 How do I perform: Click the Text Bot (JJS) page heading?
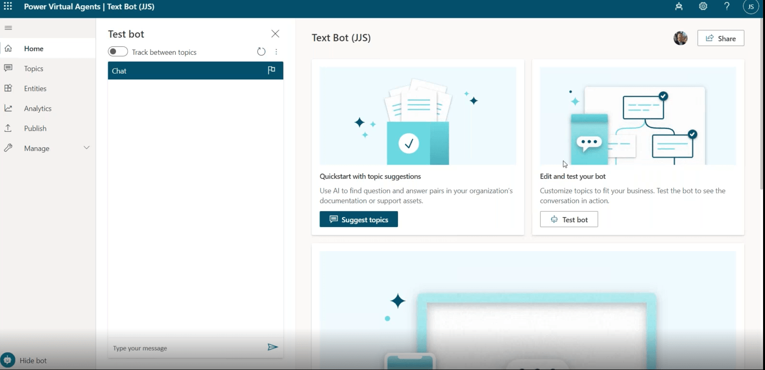pyautogui.click(x=341, y=38)
